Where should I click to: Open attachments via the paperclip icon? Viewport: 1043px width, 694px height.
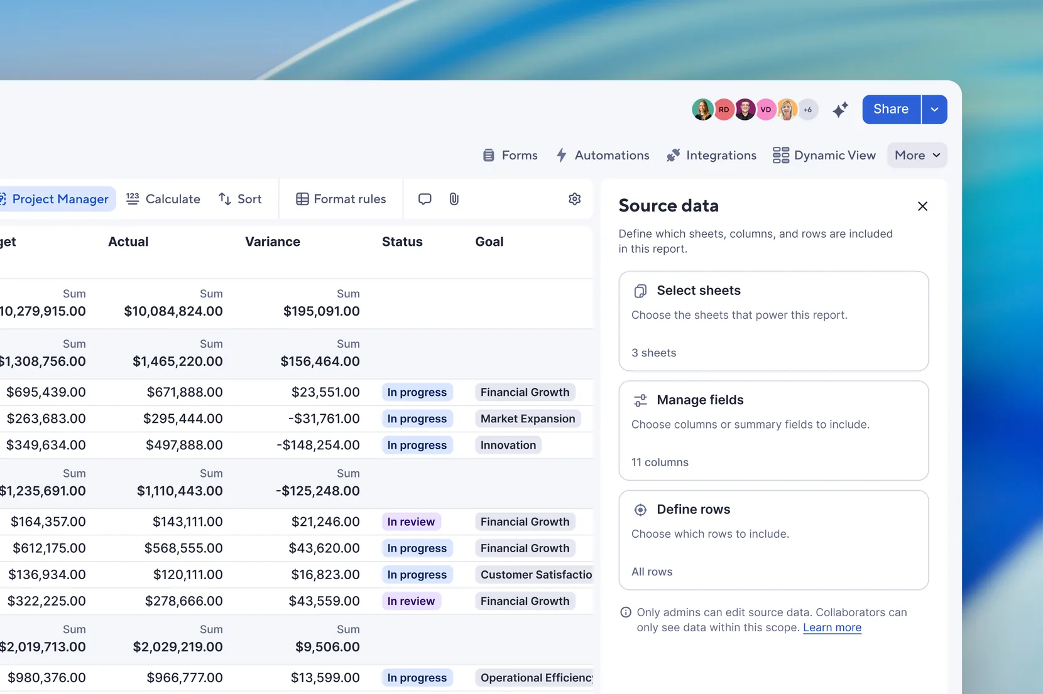point(454,199)
